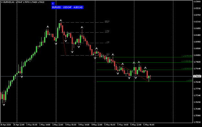202x127 pixels.
Task: Select the up fractal arrow above the 100.0 peak
Action: pyautogui.click(x=61, y=20)
